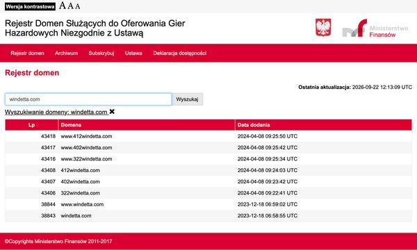The image size is (417, 250).
Task: Click the Polish eagle emblem
Action: tap(323, 27)
